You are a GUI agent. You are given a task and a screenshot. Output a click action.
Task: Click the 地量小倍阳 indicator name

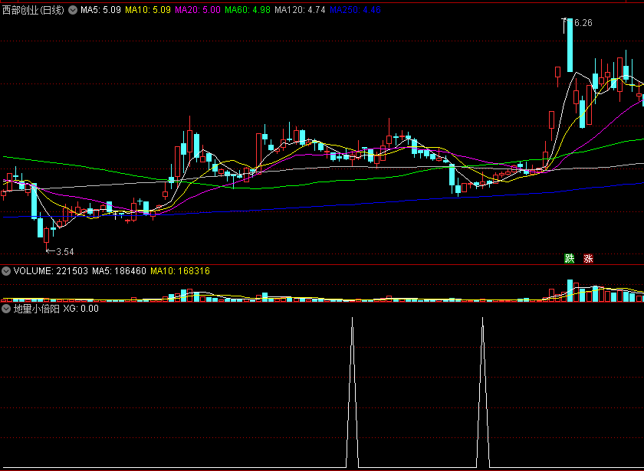click(37, 309)
